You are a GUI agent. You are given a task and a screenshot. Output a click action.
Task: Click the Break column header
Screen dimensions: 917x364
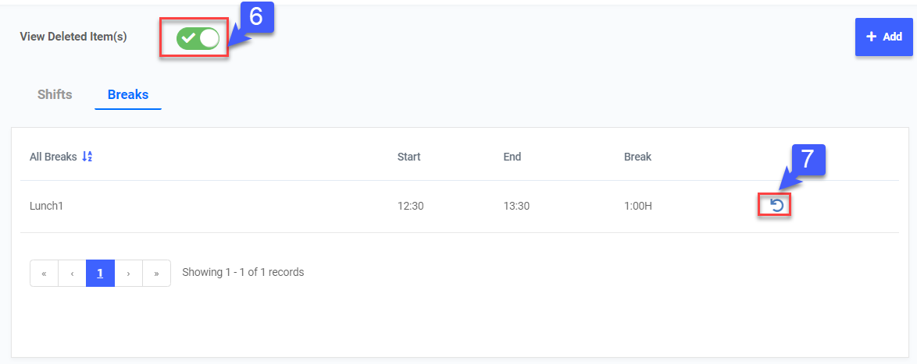click(x=637, y=157)
